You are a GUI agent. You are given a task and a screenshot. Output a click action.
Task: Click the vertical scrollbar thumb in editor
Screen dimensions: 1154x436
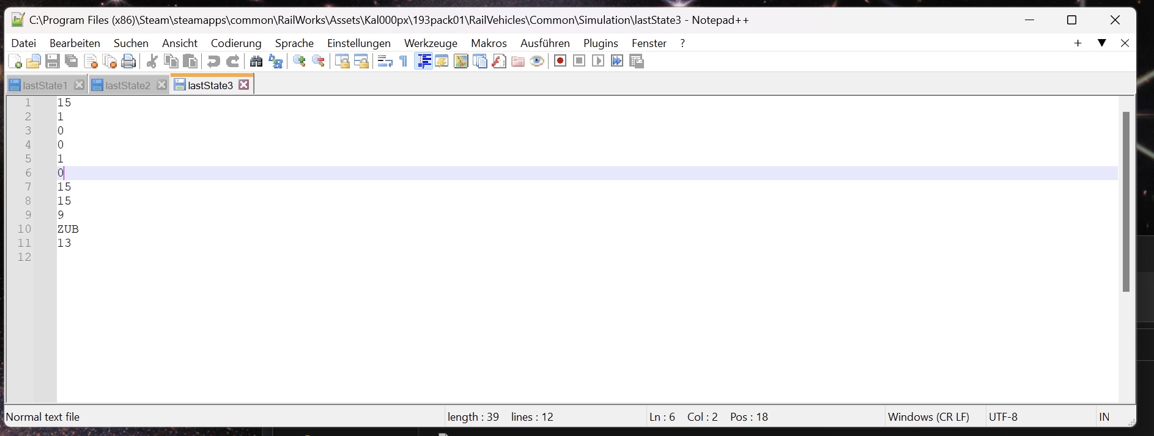1126,202
